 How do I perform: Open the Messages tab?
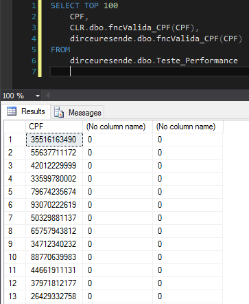click(x=78, y=113)
